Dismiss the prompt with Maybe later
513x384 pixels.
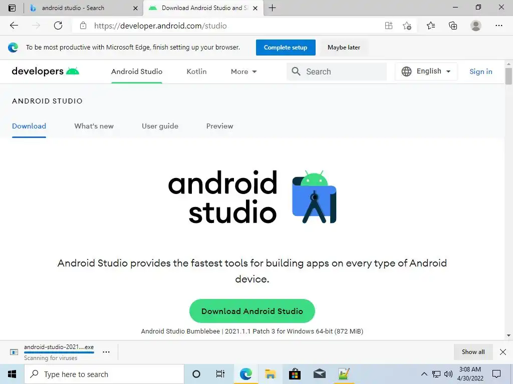pyautogui.click(x=344, y=47)
